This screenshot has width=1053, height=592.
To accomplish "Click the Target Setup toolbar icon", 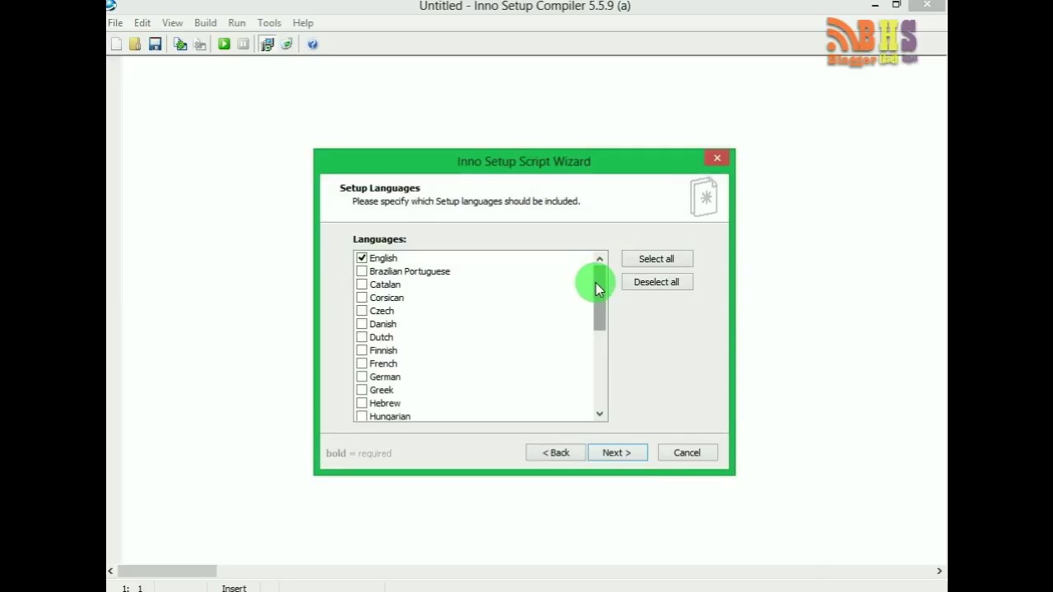I will pos(267,44).
